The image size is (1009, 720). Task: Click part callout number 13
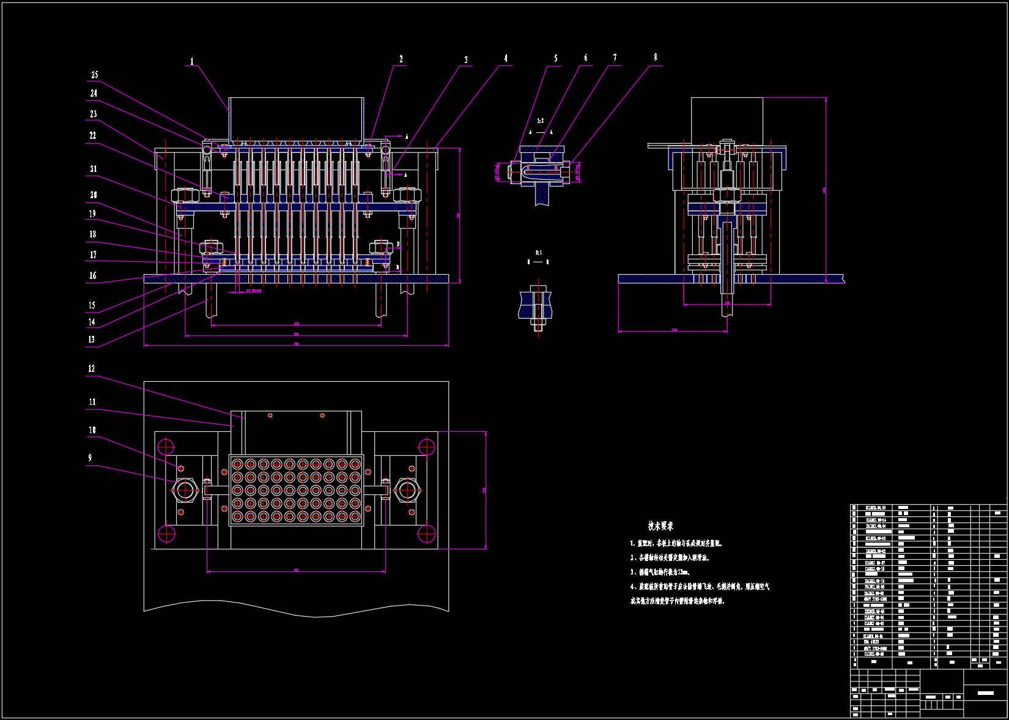click(x=92, y=340)
